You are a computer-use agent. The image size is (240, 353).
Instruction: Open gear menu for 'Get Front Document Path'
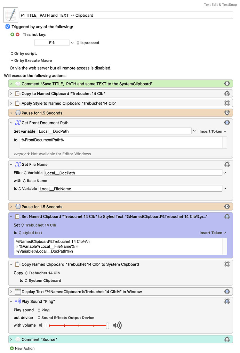(227, 122)
